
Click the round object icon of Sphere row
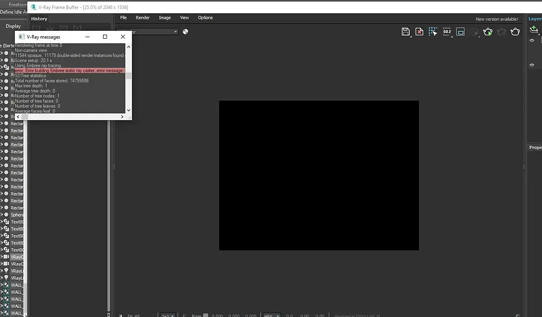tap(6, 214)
